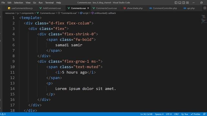The height and width of the screenshot is (116, 207).
Task: Click the PHP icon on CommentController.php tab
Action: pyautogui.click(x=150, y=8)
